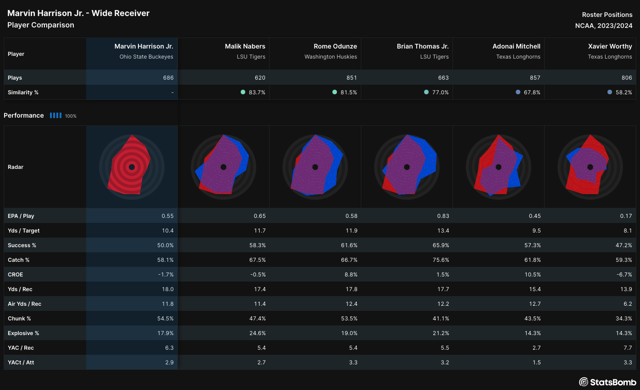Viewport: 640px width, 390px height.
Task: Click Xavier Worthy -6.7% CROE value
Action: coord(624,275)
